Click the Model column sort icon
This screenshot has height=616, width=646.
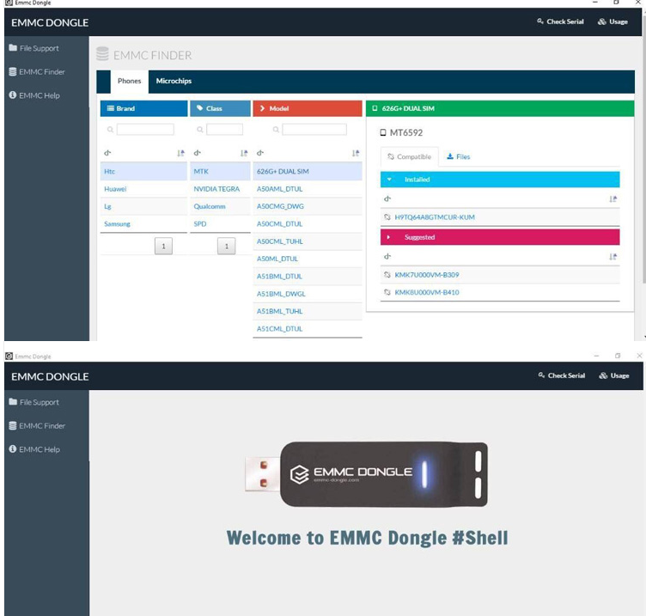[356, 153]
